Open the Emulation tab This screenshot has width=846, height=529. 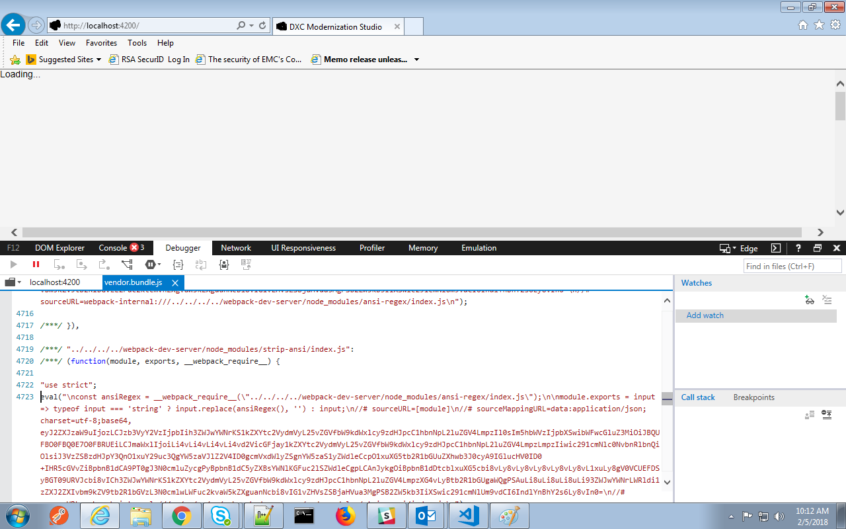pos(479,248)
